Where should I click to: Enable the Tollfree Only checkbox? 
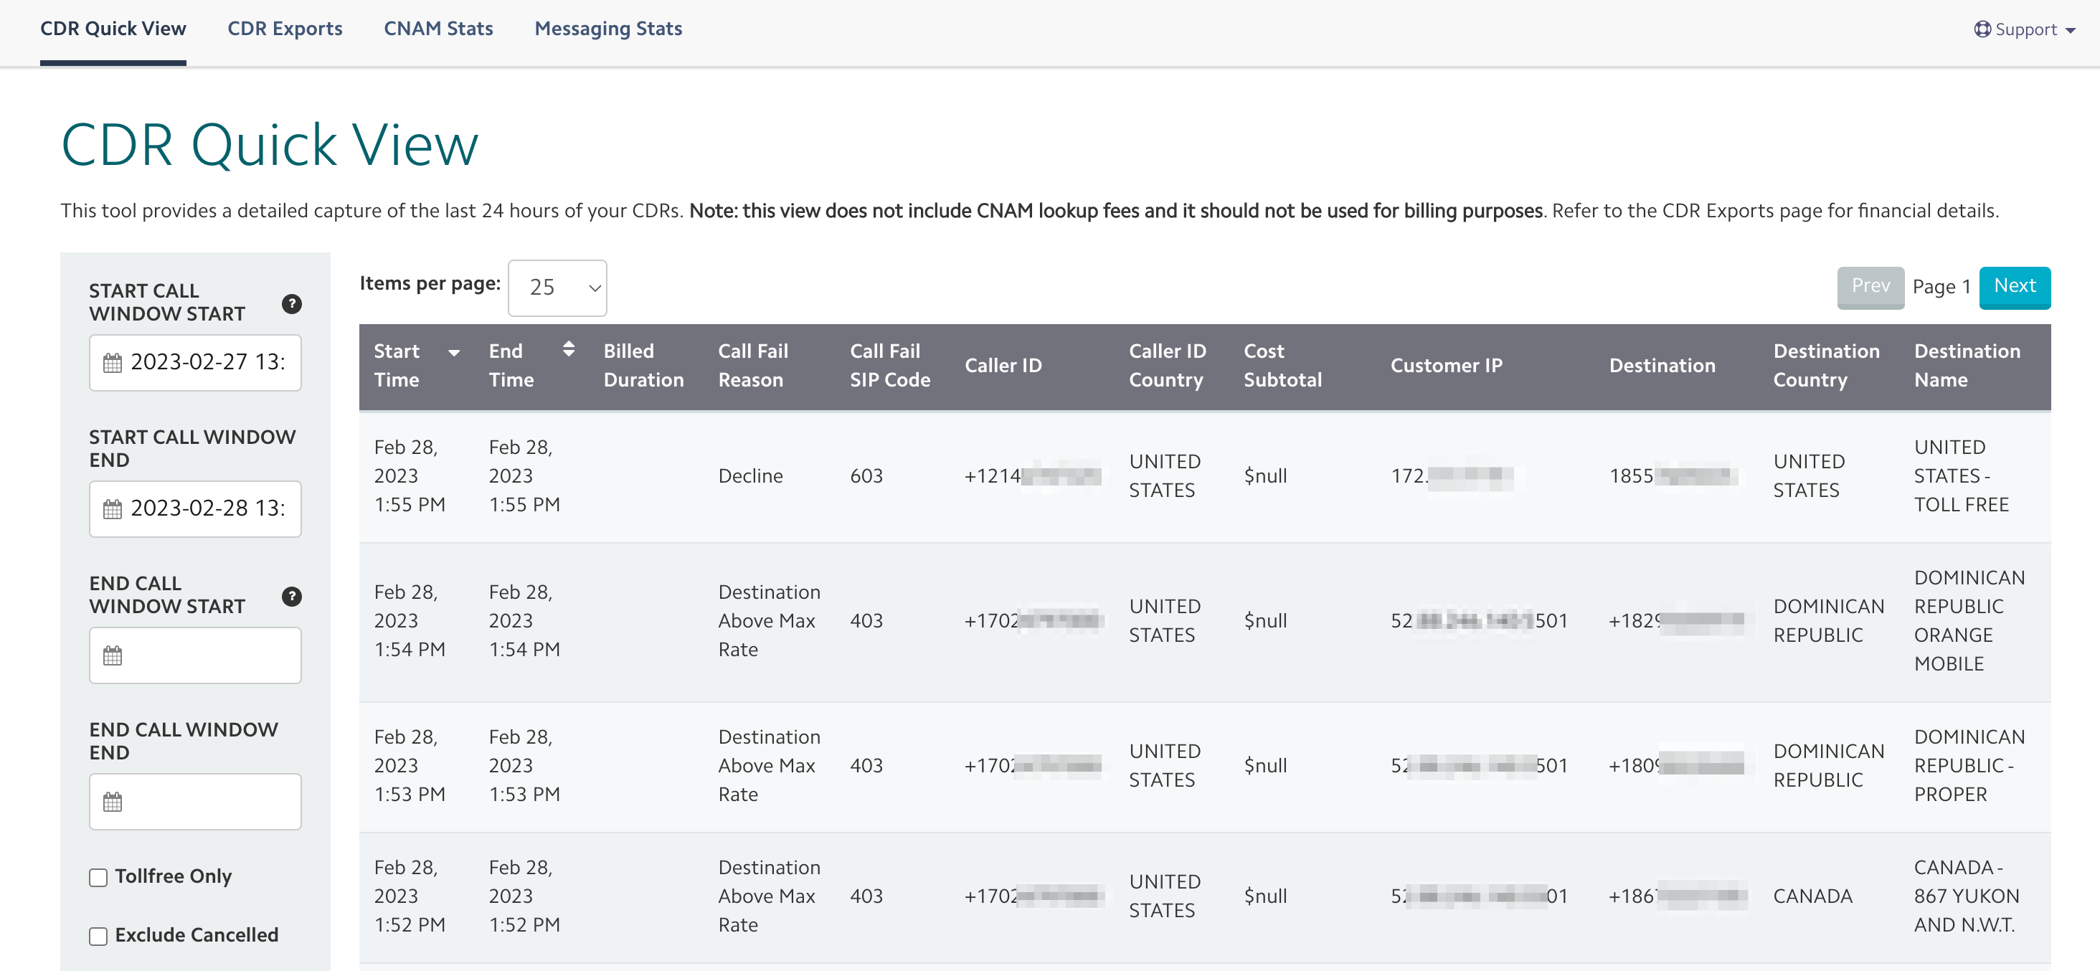(x=98, y=877)
